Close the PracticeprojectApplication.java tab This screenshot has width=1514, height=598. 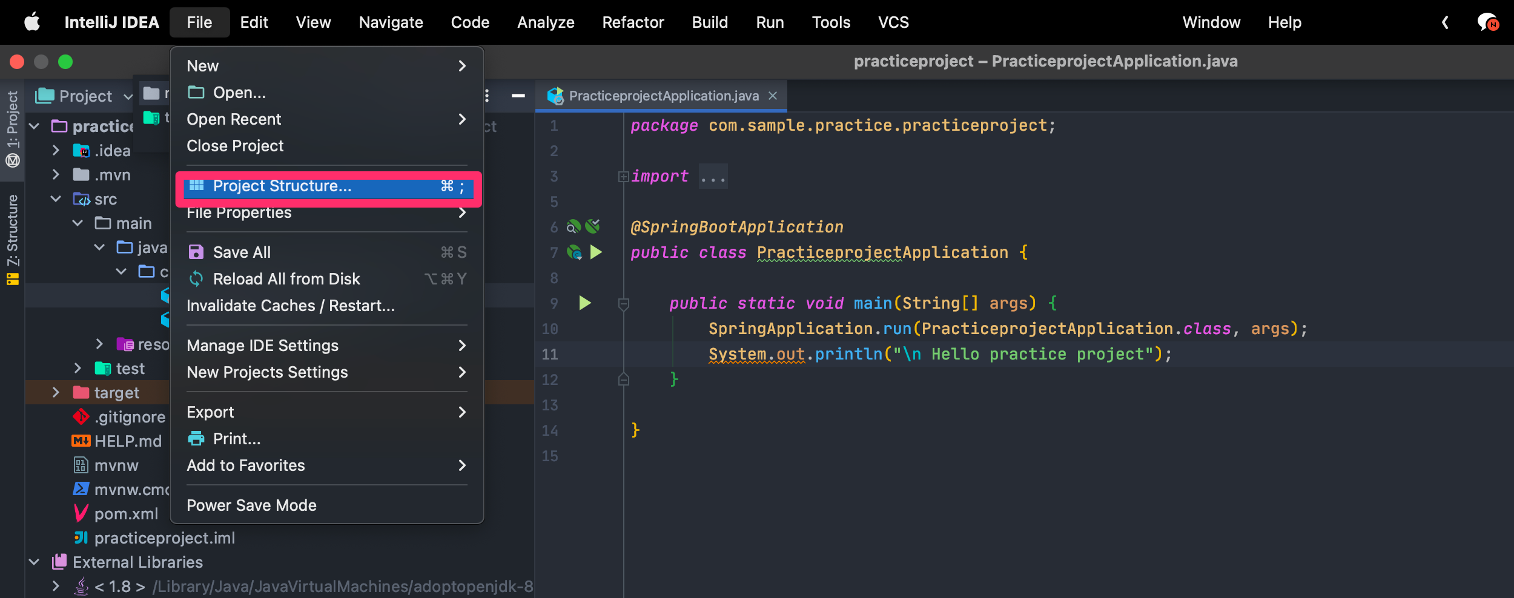pyautogui.click(x=773, y=96)
